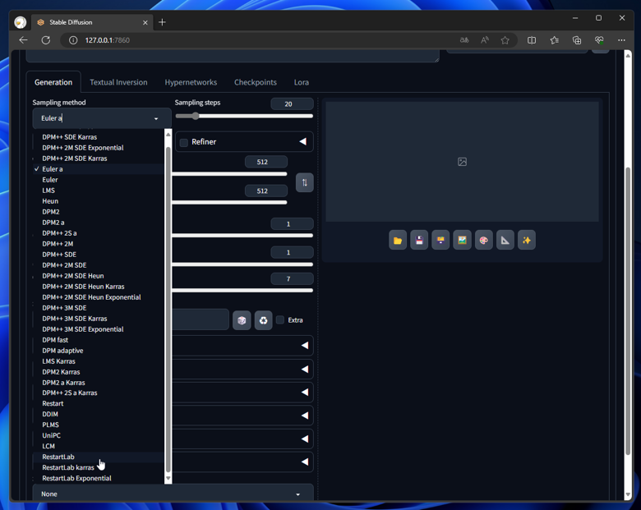Choose DPM++ 2M sampler from list
The image size is (641, 510).
pyautogui.click(x=99, y=244)
